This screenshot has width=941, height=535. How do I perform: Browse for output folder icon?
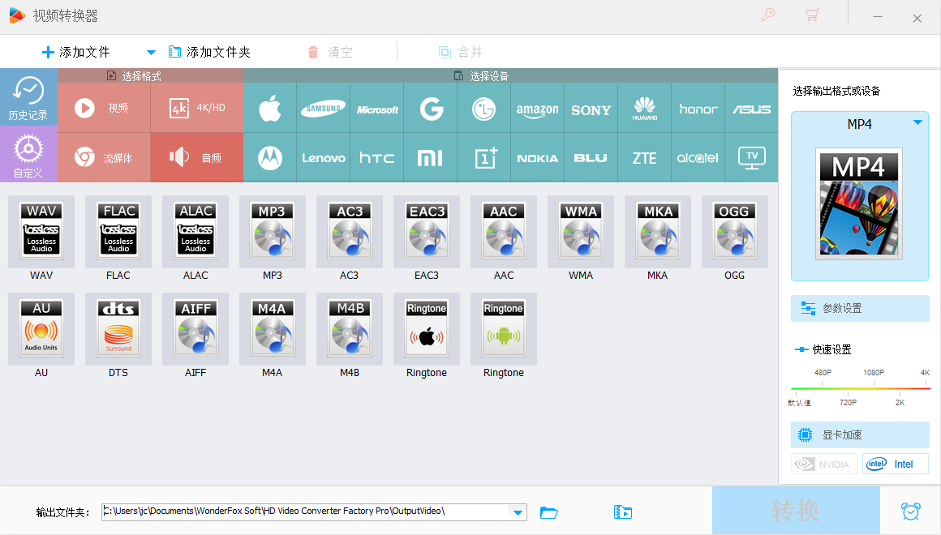pyautogui.click(x=548, y=512)
